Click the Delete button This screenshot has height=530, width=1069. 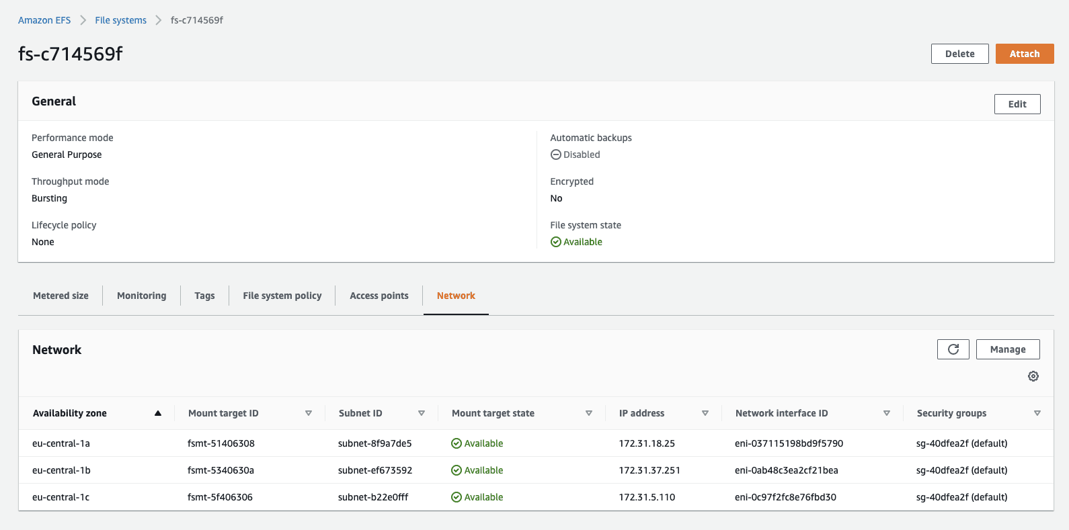[959, 54]
